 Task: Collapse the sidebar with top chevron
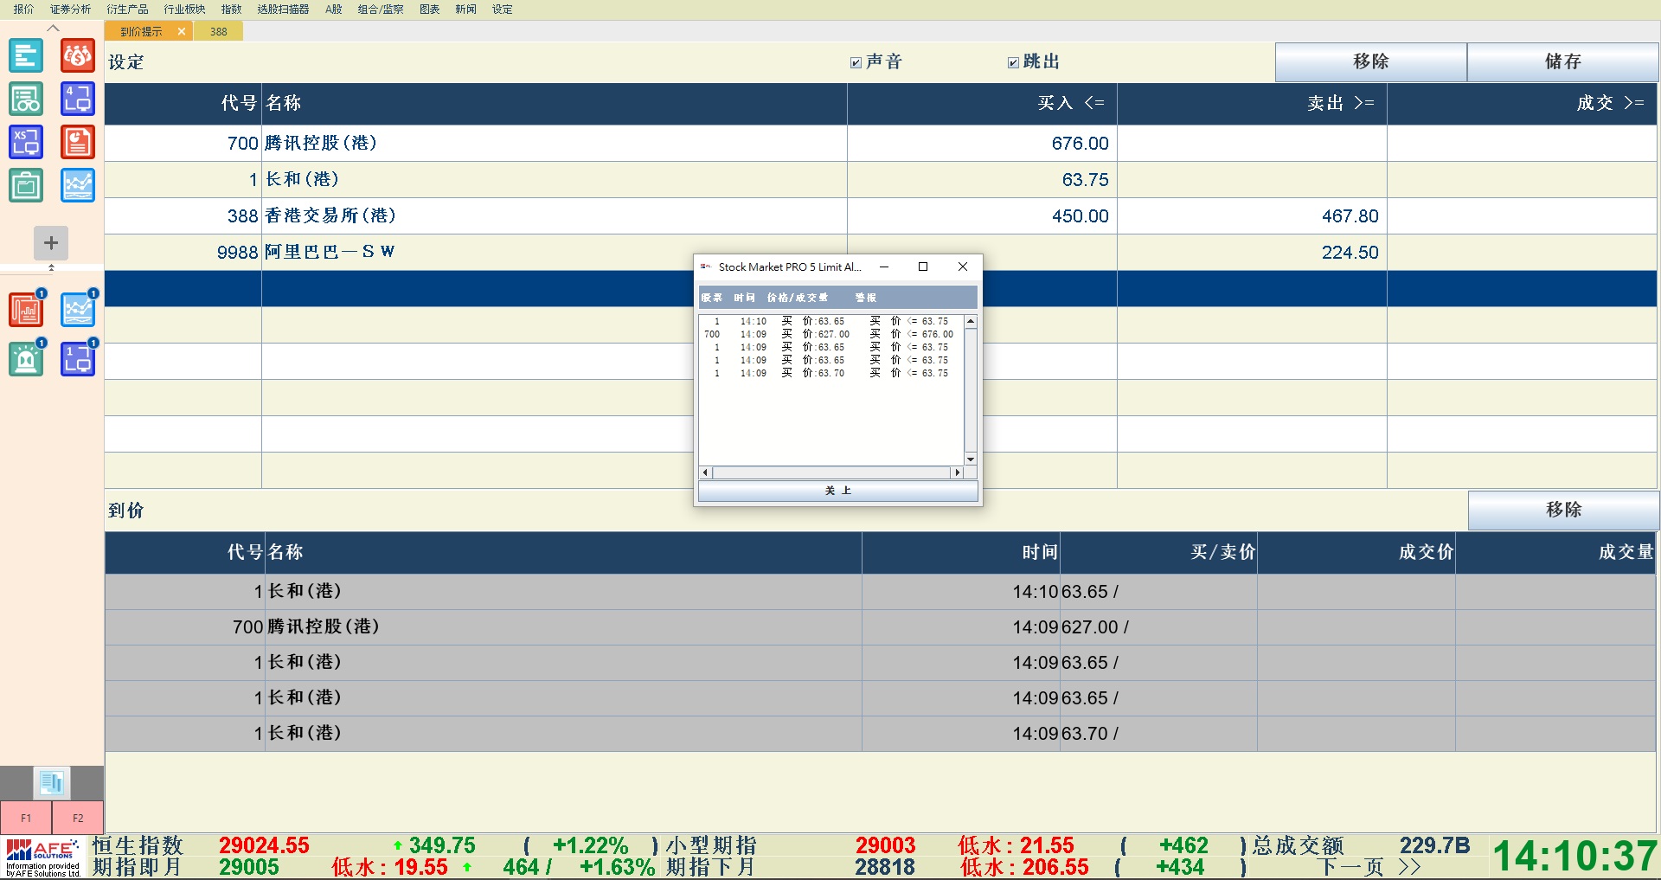tap(53, 28)
